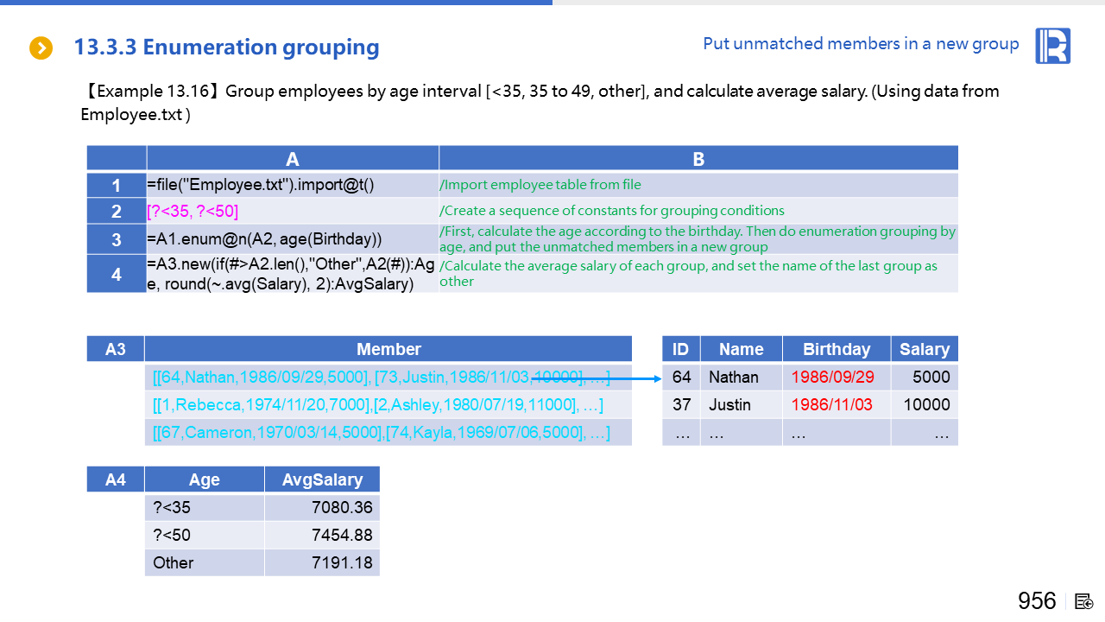Select column header B in code table
The image size is (1105, 622).
698,159
